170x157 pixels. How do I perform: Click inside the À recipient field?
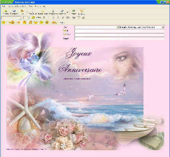pos(119,31)
